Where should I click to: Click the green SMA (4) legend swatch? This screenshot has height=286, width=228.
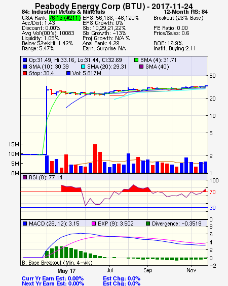pos(136,60)
